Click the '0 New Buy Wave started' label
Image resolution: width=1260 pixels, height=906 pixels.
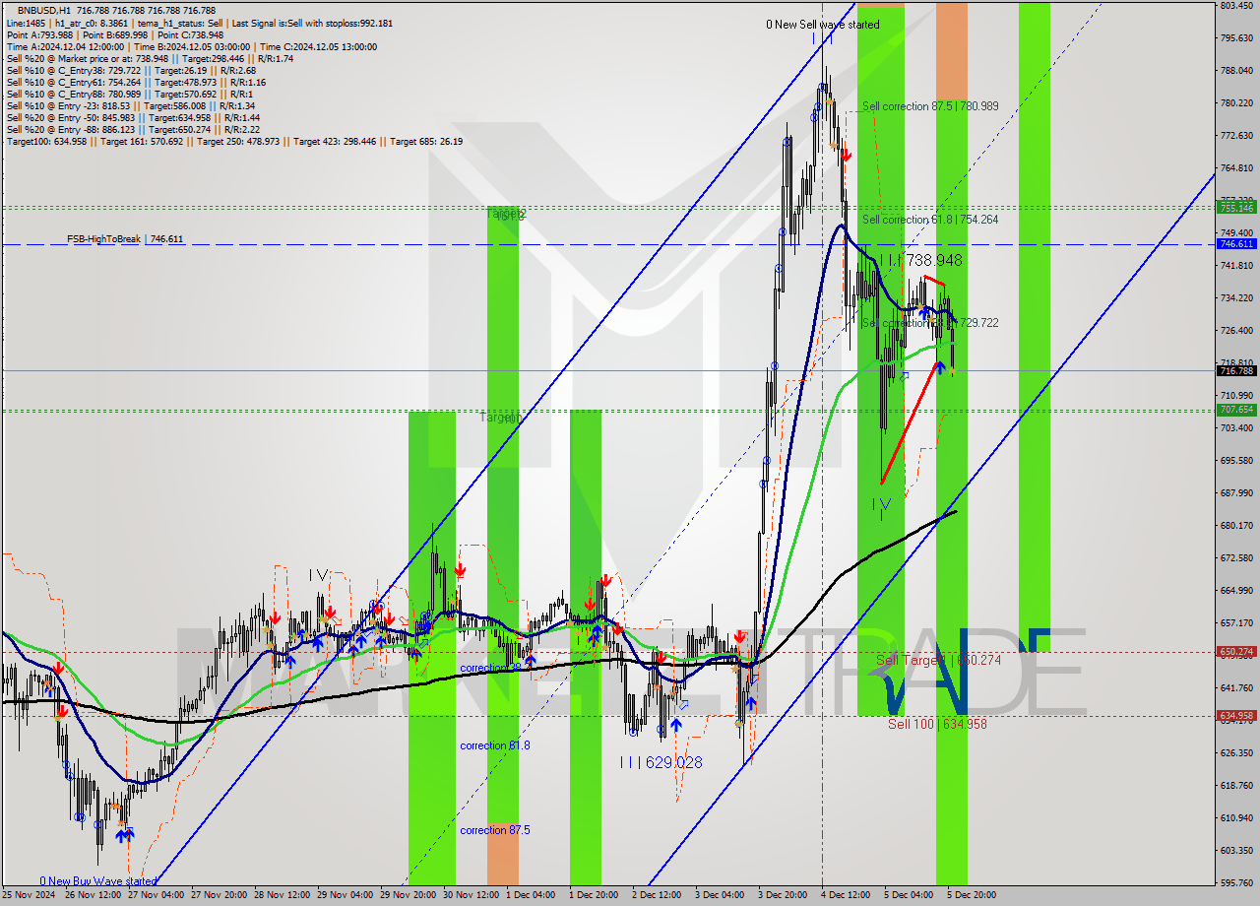click(x=98, y=881)
